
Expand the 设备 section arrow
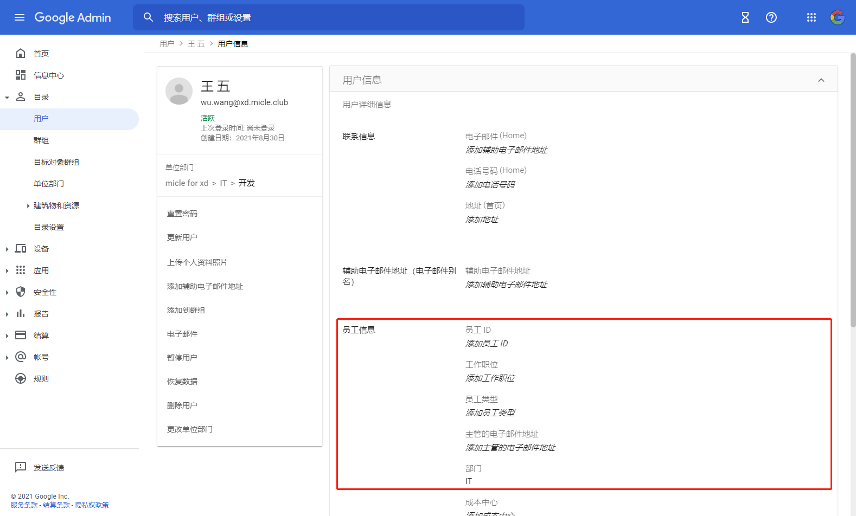pos(7,249)
